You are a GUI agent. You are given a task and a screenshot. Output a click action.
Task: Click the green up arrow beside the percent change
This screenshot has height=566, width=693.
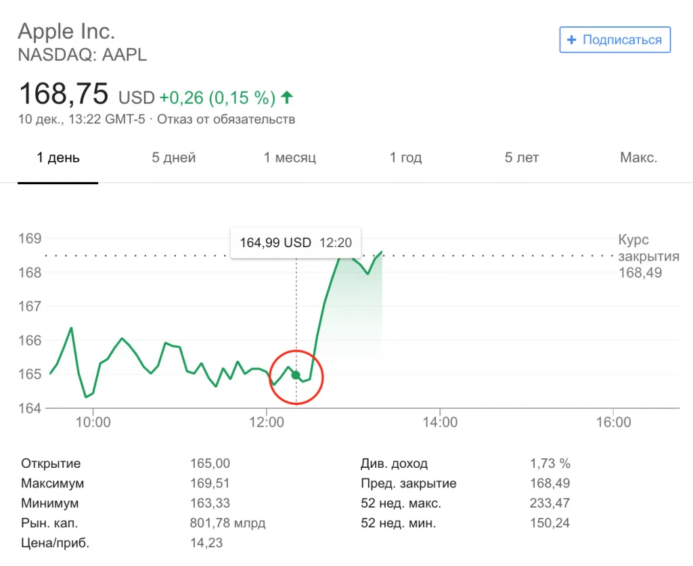click(287, 97)
